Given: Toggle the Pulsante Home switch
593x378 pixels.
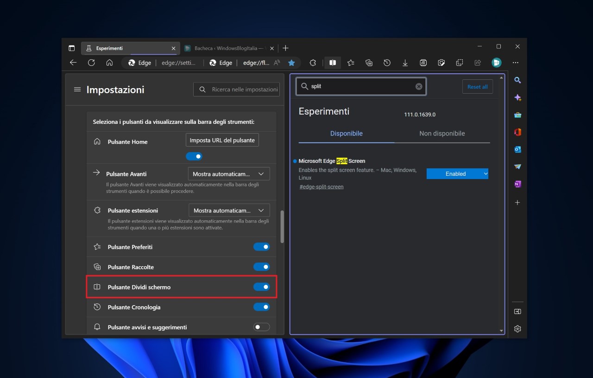Looking at the screenshot, I should pos(194,156).
